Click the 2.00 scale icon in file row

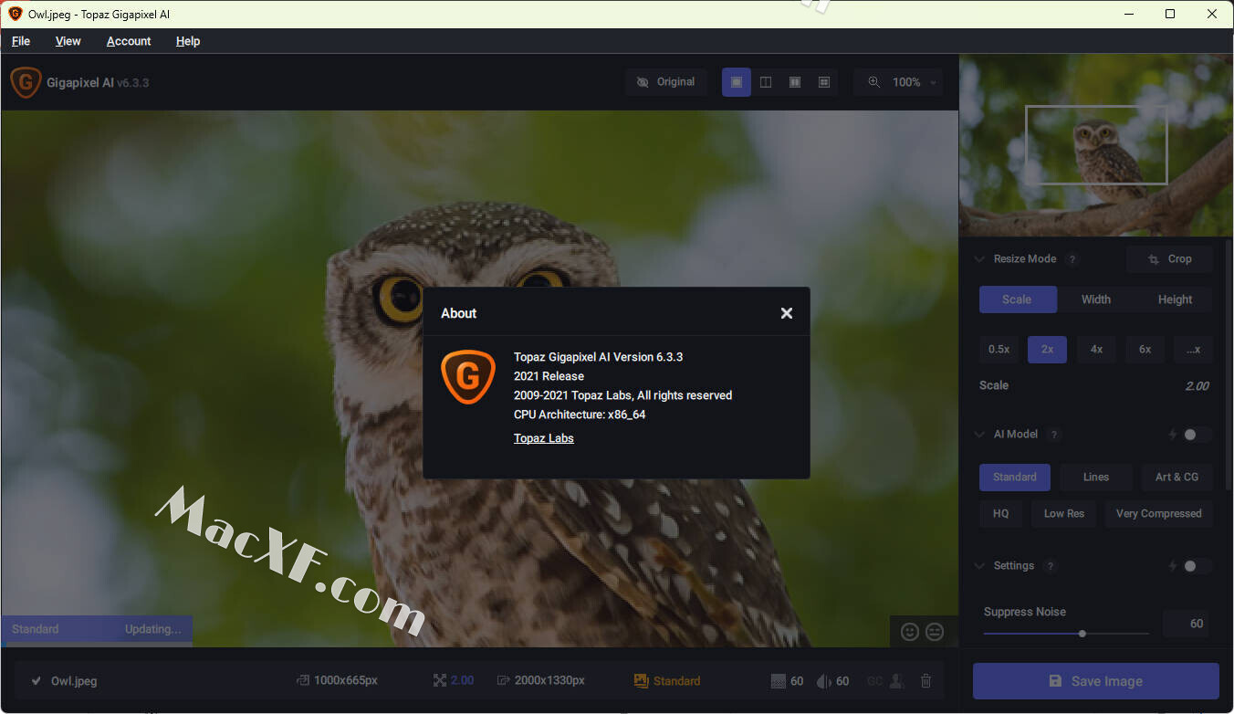click(440, 681)
